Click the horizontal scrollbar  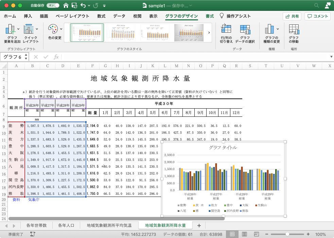tap(117, 219)
